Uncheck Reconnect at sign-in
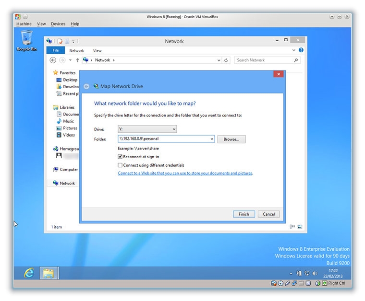The width and height of the screenshot is (365, 301). tap(120, 157)
